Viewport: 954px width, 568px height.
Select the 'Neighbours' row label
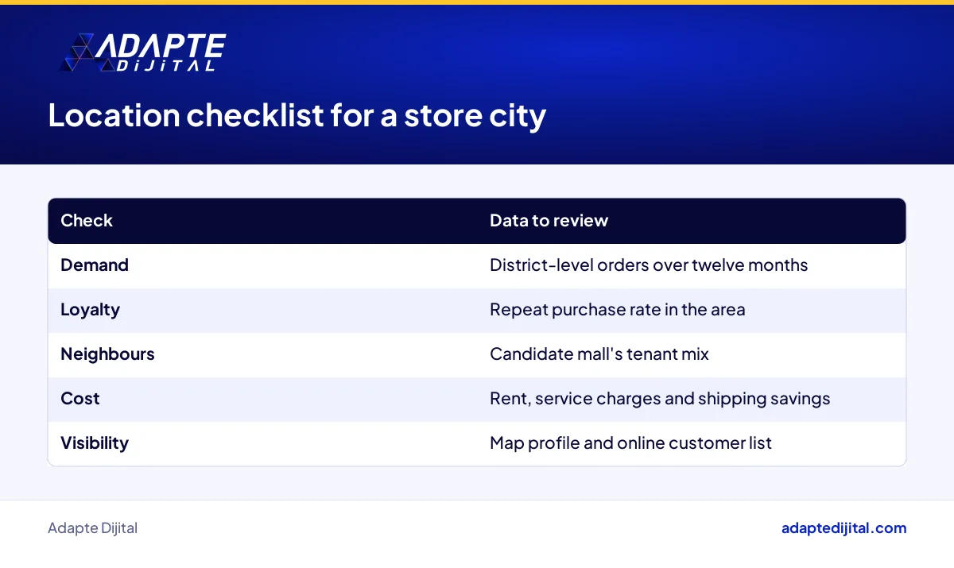(x=107, y=354)
